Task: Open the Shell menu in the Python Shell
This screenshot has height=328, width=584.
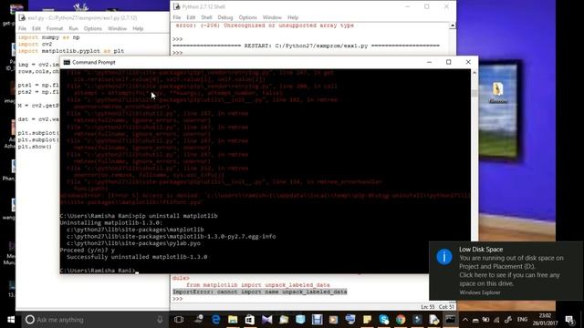Action: click(206, 17)
